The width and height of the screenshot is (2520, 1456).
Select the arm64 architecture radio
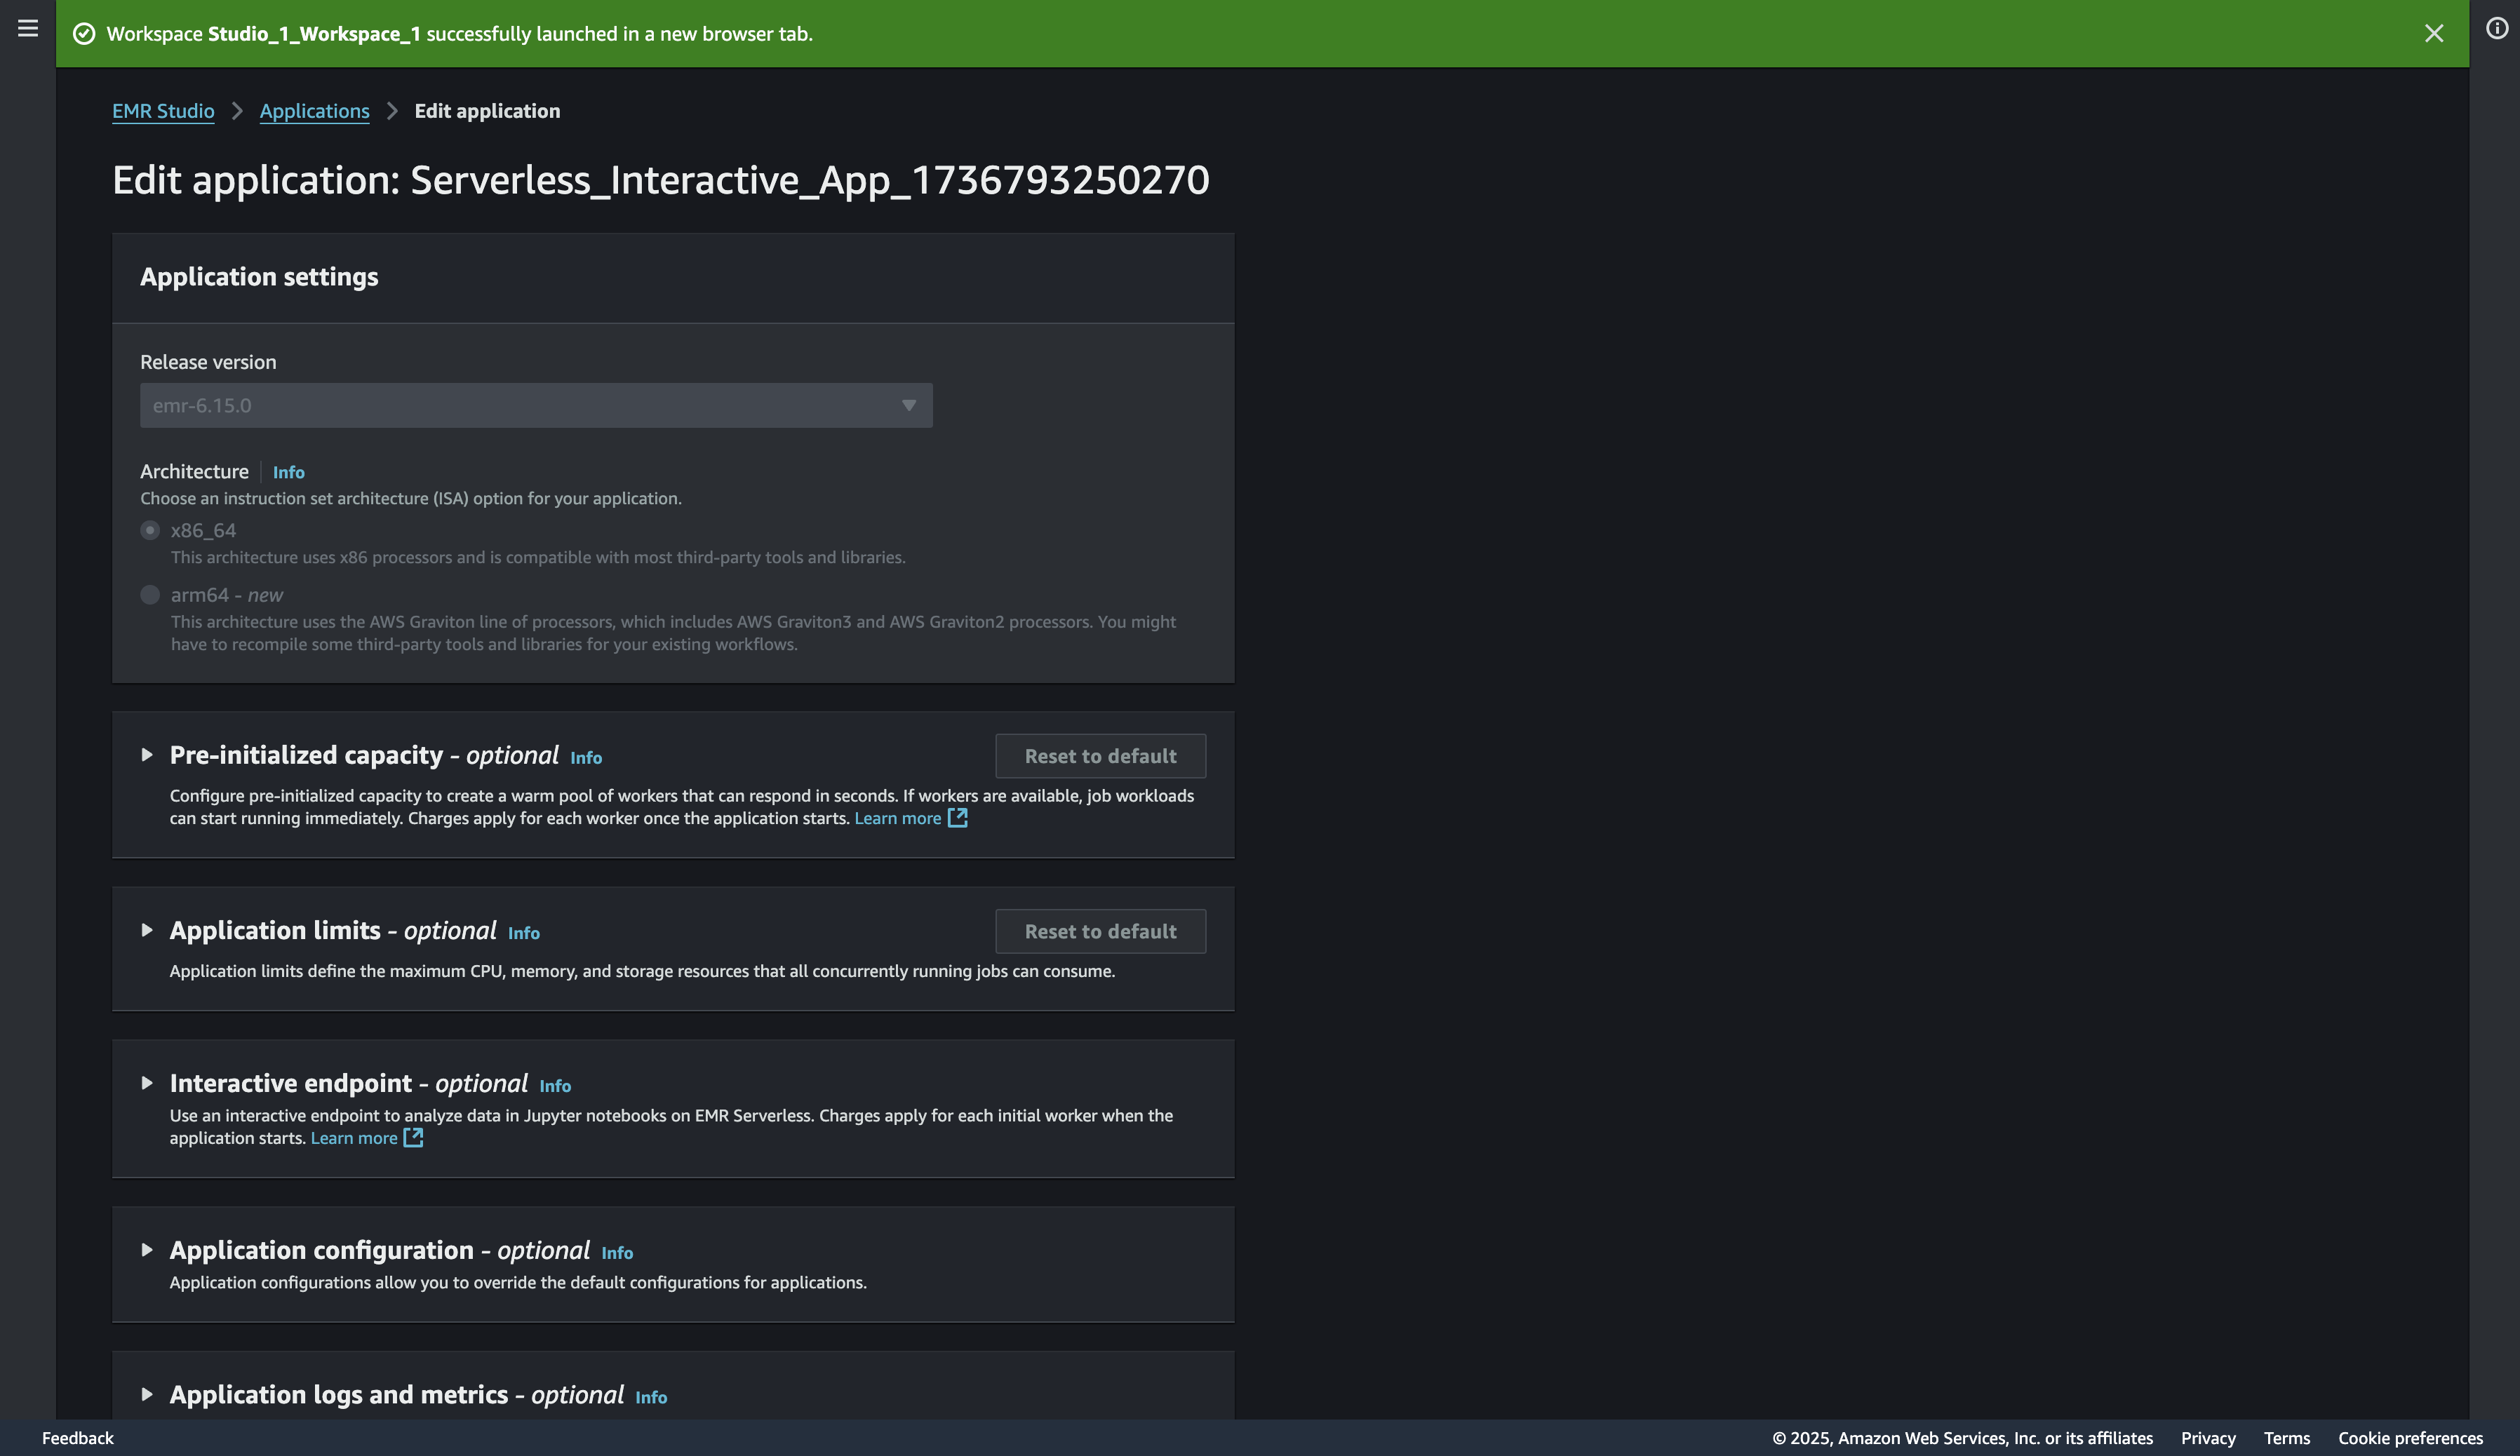coord(150,595)
